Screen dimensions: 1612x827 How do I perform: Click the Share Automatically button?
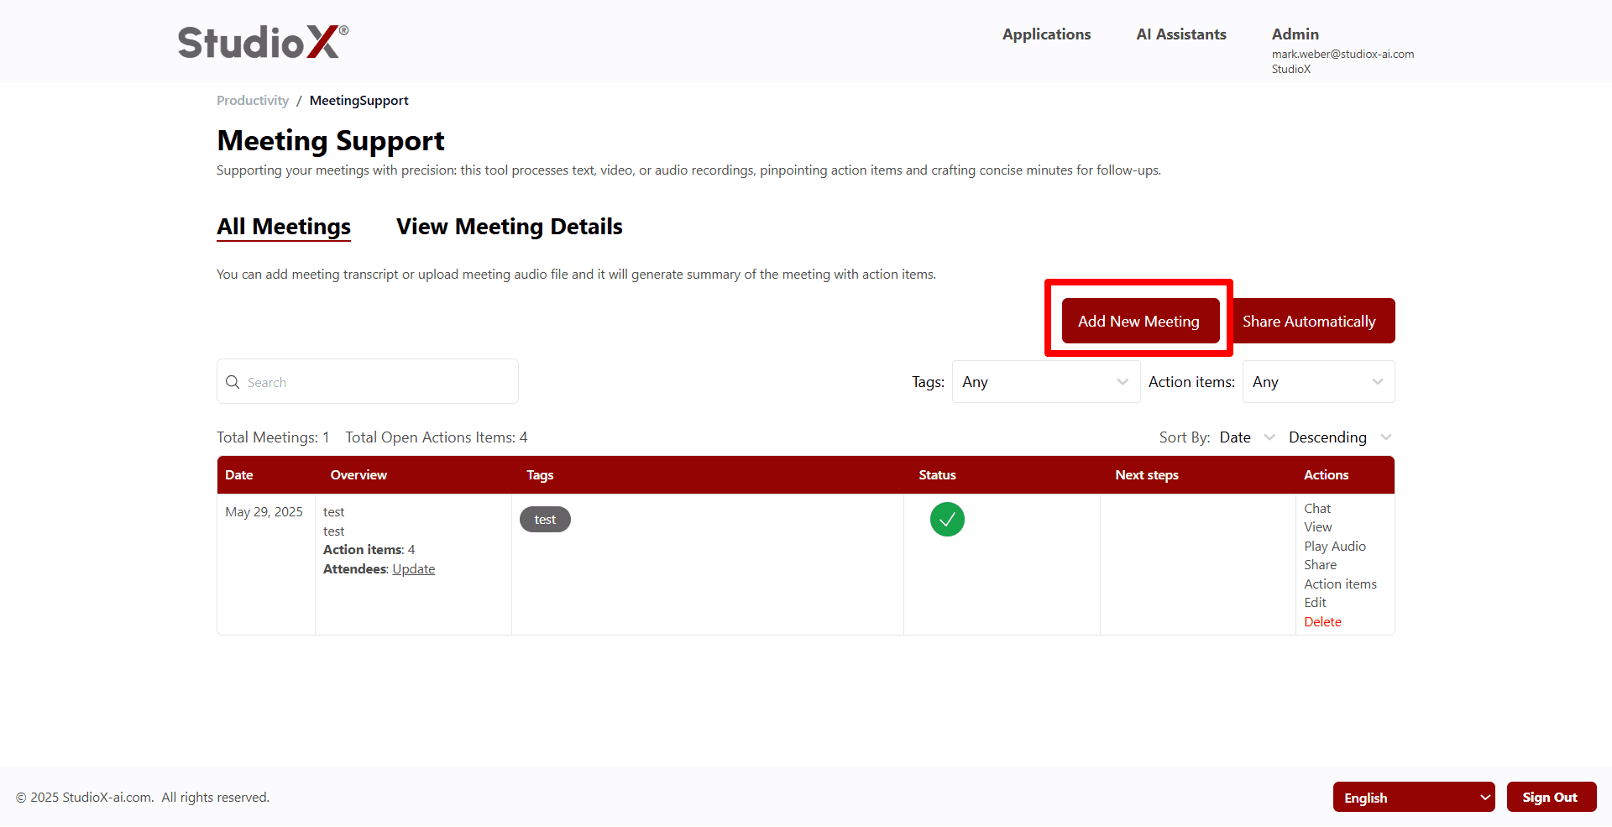pyautogui.click(x=1308, y=321)
